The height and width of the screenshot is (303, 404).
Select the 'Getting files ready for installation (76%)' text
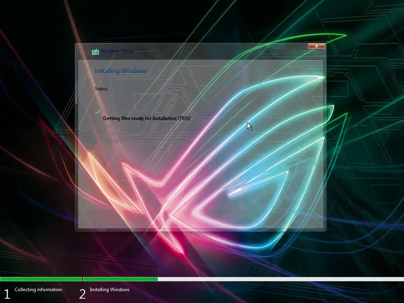coord(146,118)
